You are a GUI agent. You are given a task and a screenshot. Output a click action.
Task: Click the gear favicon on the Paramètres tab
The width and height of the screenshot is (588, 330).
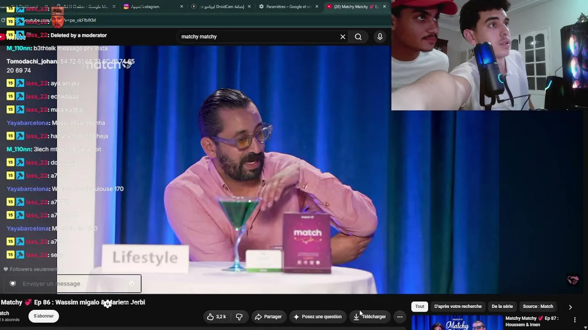(261, 7)
